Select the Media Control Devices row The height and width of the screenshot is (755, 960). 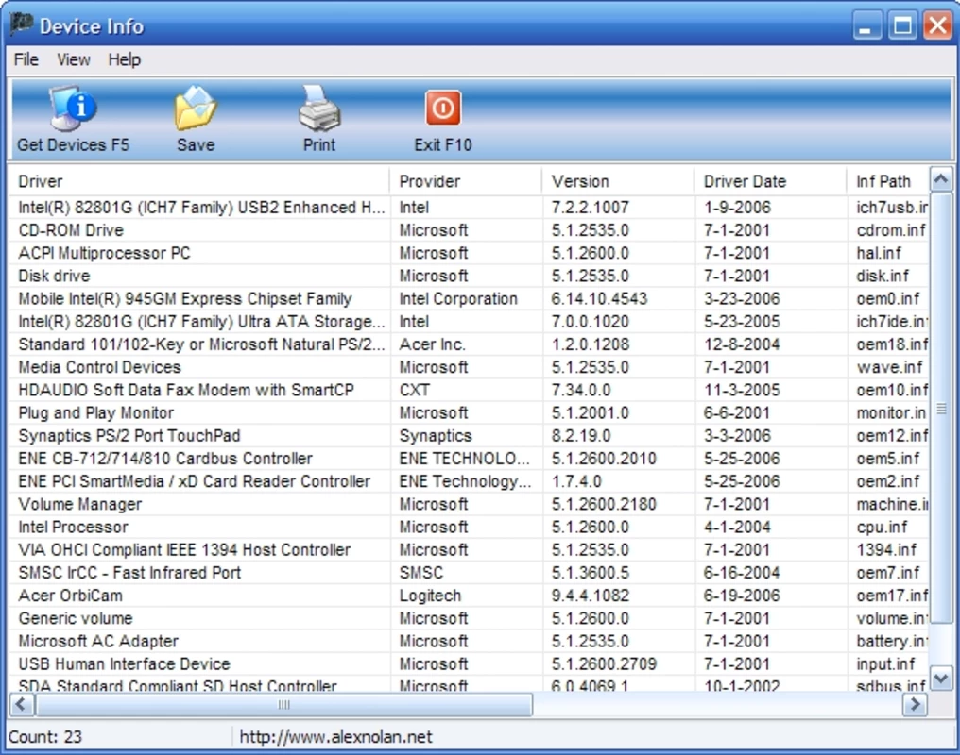pos(469,367)
